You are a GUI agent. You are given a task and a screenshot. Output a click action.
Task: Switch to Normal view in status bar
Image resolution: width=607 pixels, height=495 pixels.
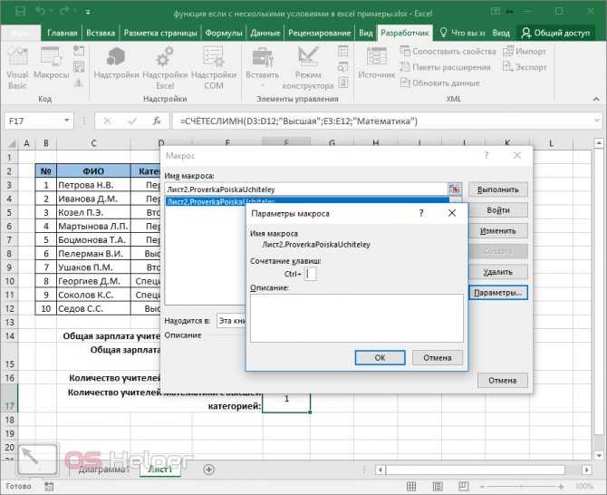(411, 486)
